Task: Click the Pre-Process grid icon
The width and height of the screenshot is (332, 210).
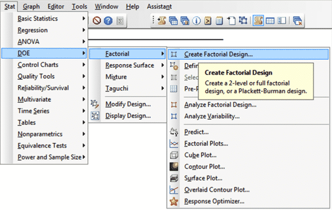Action: click(x=174, y=88)
